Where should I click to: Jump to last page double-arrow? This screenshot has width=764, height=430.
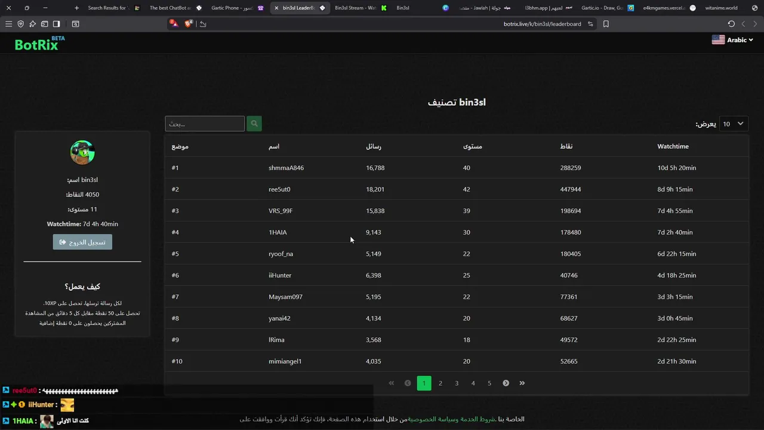coord(522,383)
